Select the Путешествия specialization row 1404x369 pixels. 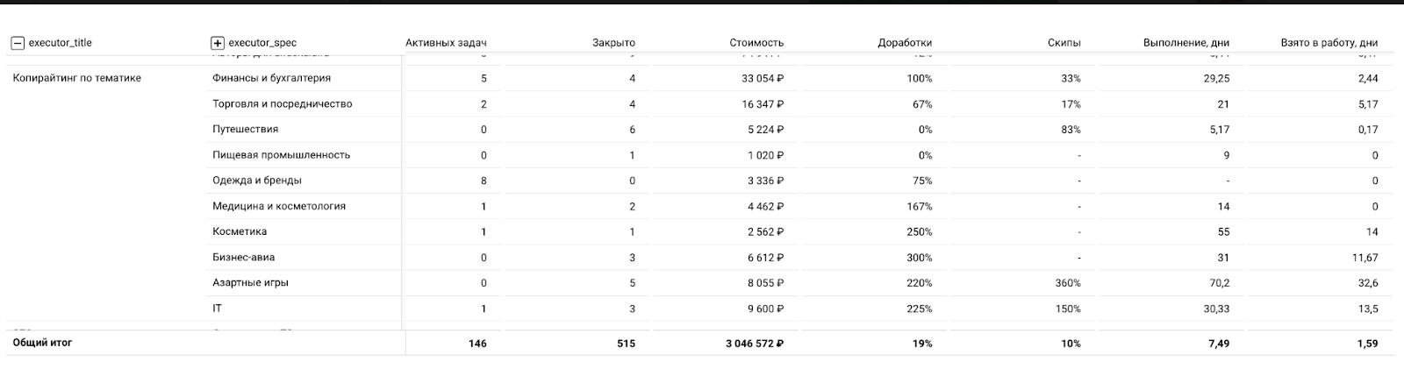(x=245, y=129)
